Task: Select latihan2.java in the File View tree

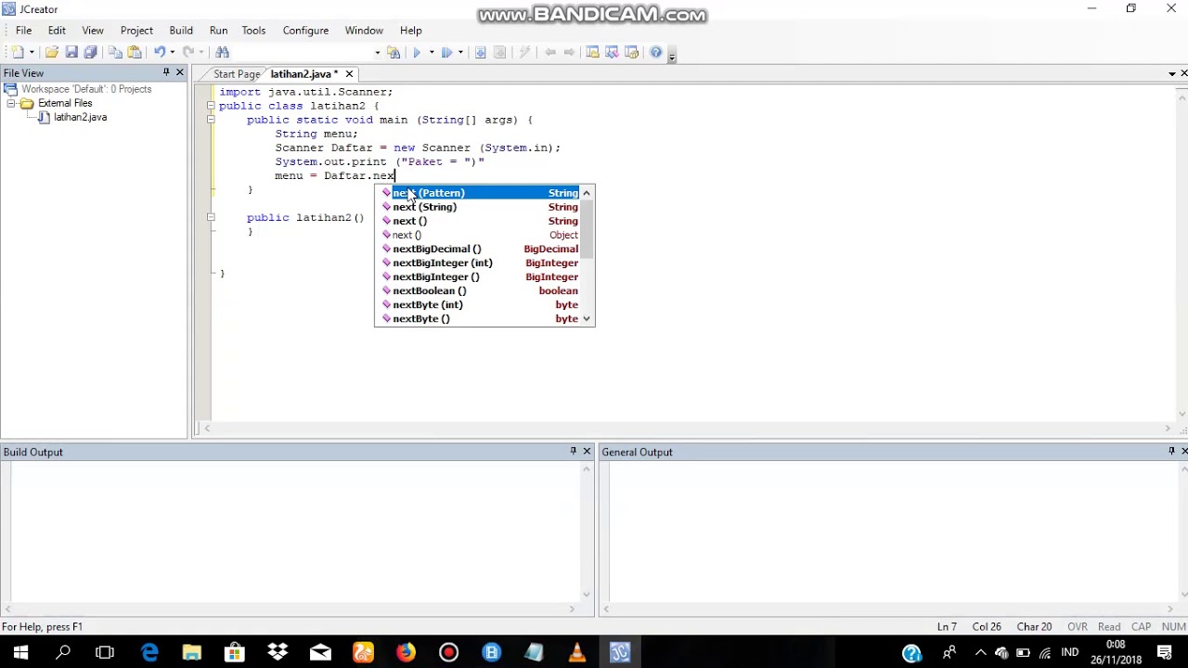Action: (80, 117)
